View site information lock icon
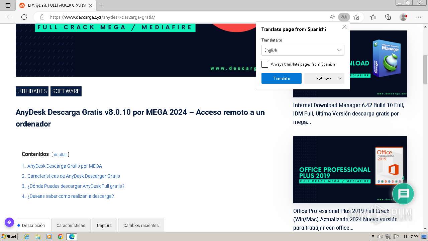Image resolution: width=428 pixels, height=241 pixels. point(42,17)
